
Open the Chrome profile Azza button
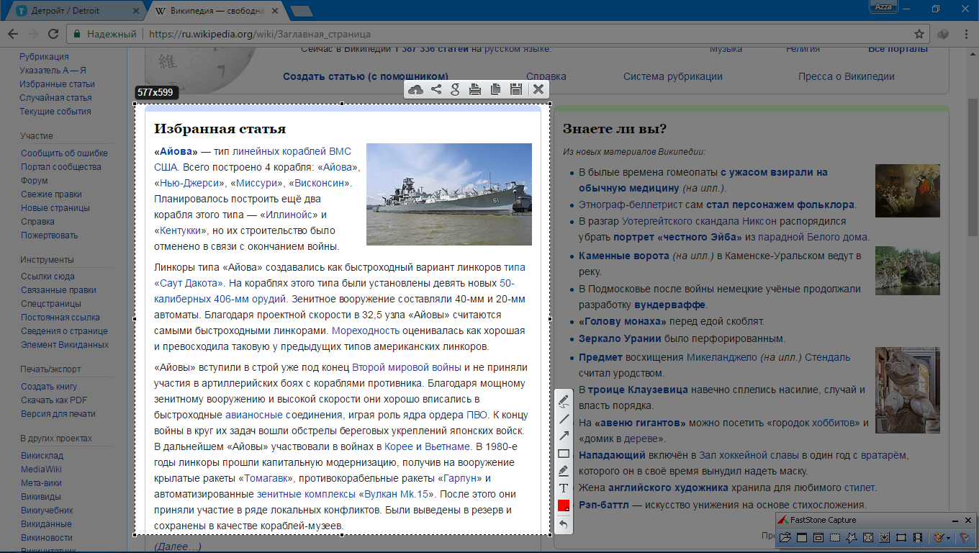[883, 6]
